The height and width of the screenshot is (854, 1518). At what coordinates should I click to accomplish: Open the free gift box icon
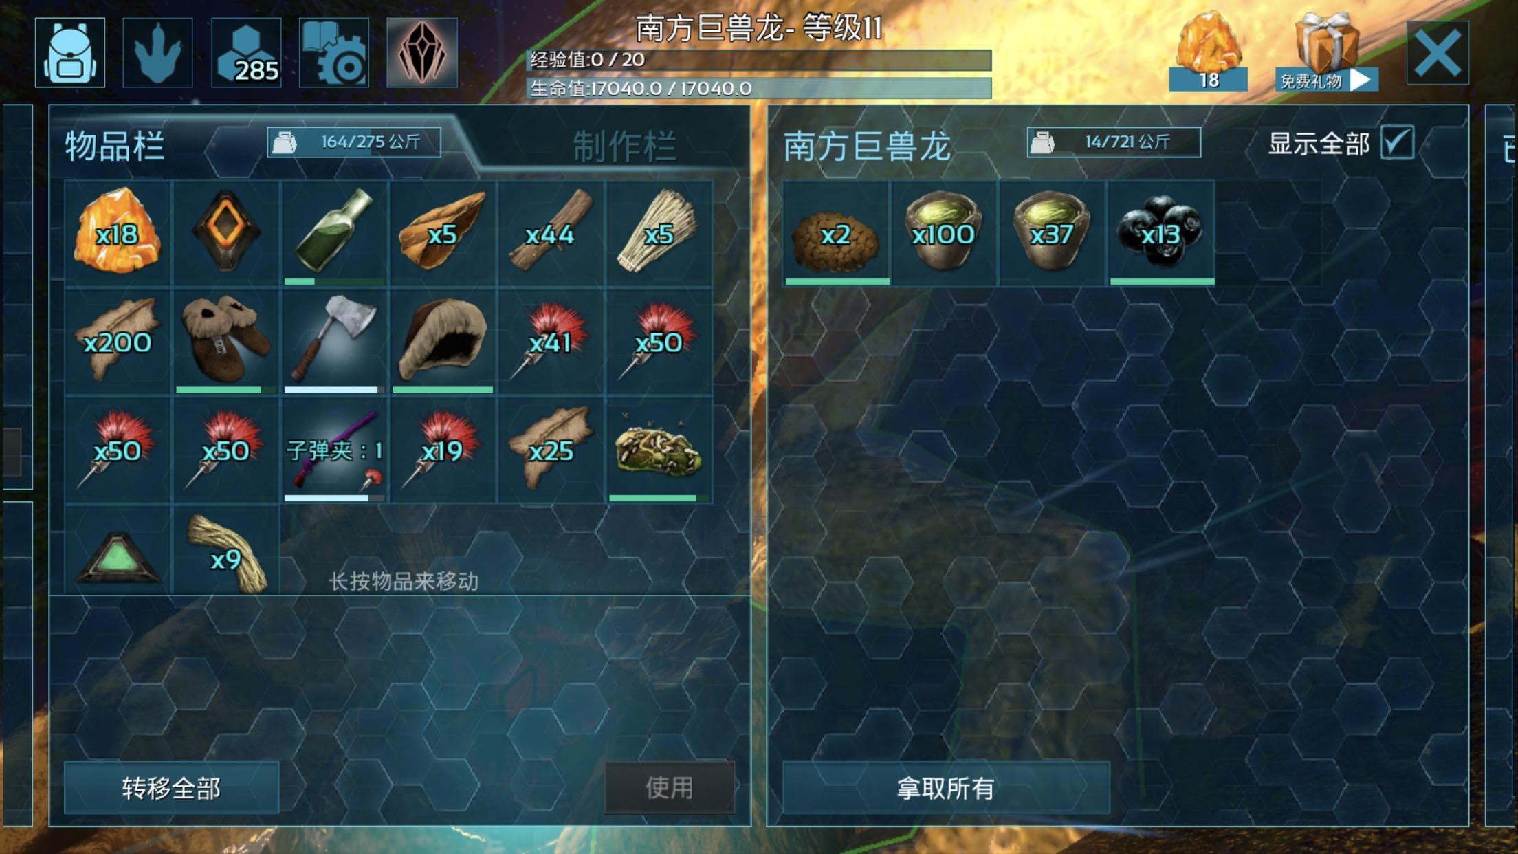[x=1327, y=52]
